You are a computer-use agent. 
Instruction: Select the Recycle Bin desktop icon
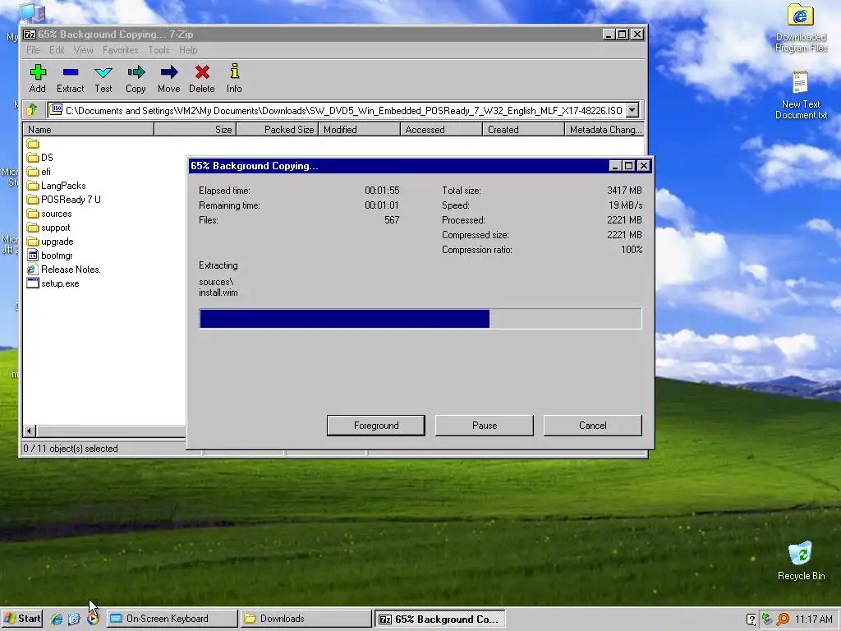(801, 560)
